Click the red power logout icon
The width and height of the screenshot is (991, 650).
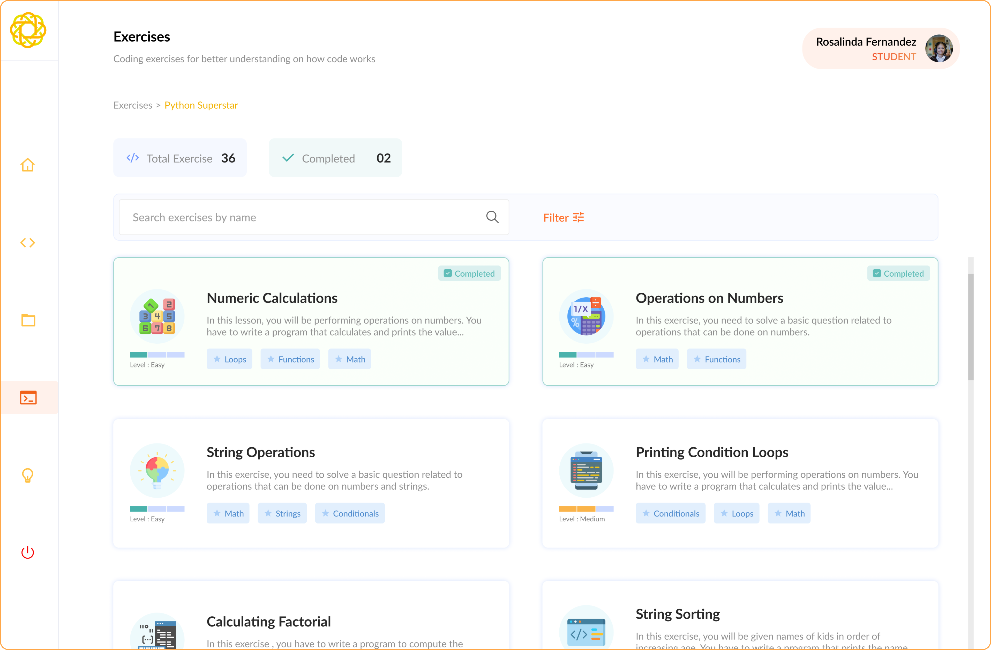tap(28, 552)
